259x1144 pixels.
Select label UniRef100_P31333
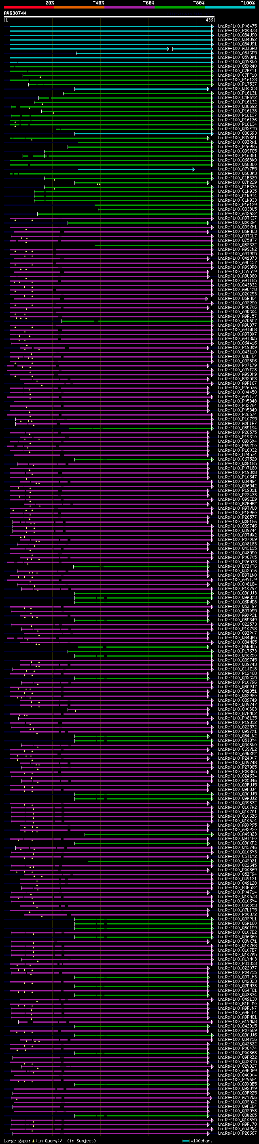click(237, 963)
